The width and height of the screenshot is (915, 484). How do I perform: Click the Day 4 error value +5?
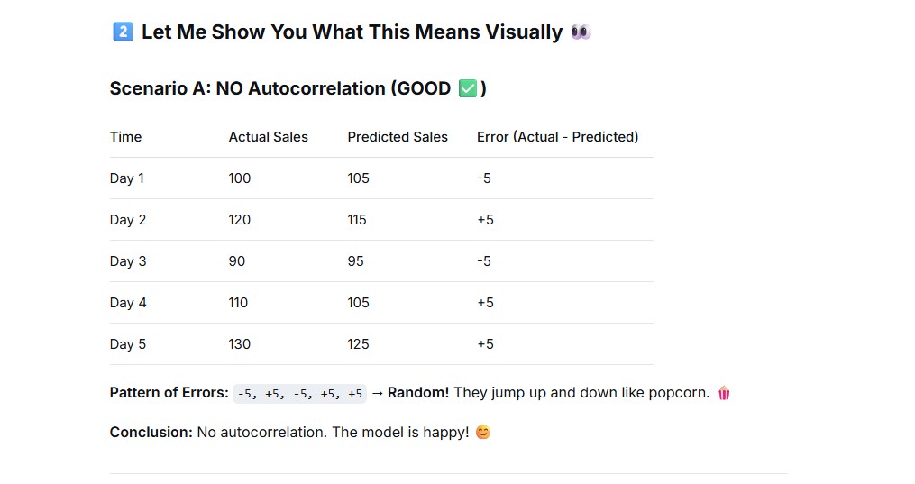pyautogui.click(x=486, y=303)
